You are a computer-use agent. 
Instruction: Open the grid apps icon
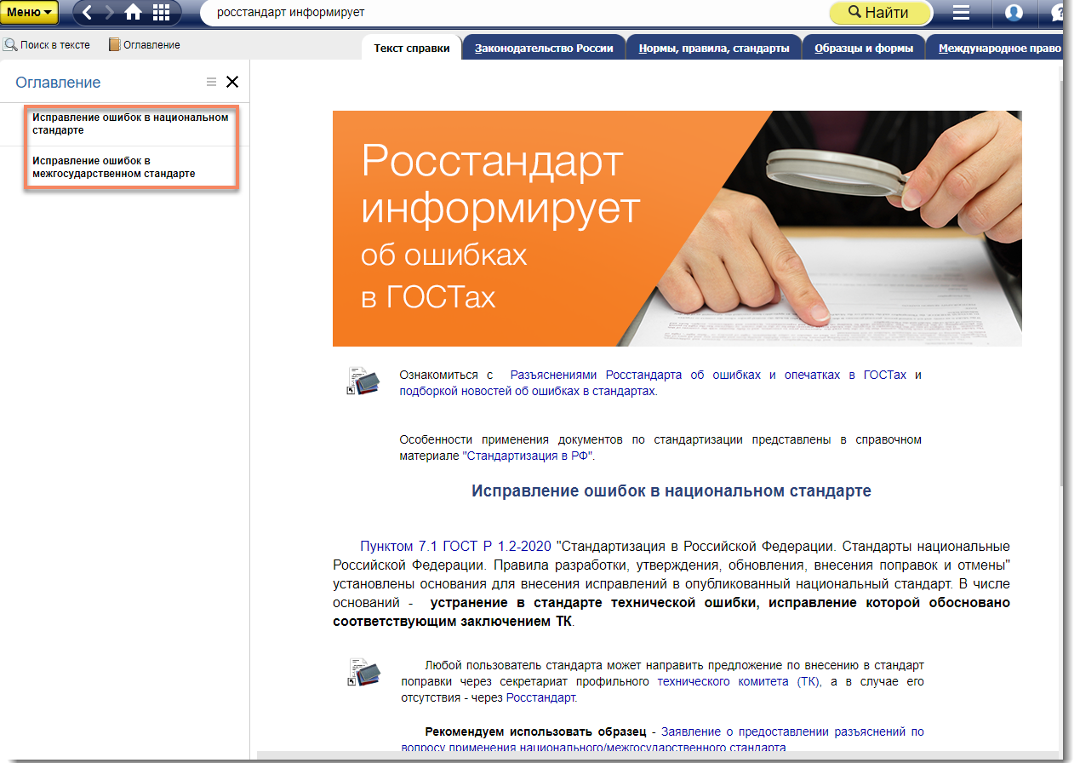[161, 13]
